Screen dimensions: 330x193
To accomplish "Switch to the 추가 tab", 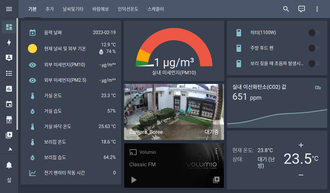I will click(x=50, y=9).
